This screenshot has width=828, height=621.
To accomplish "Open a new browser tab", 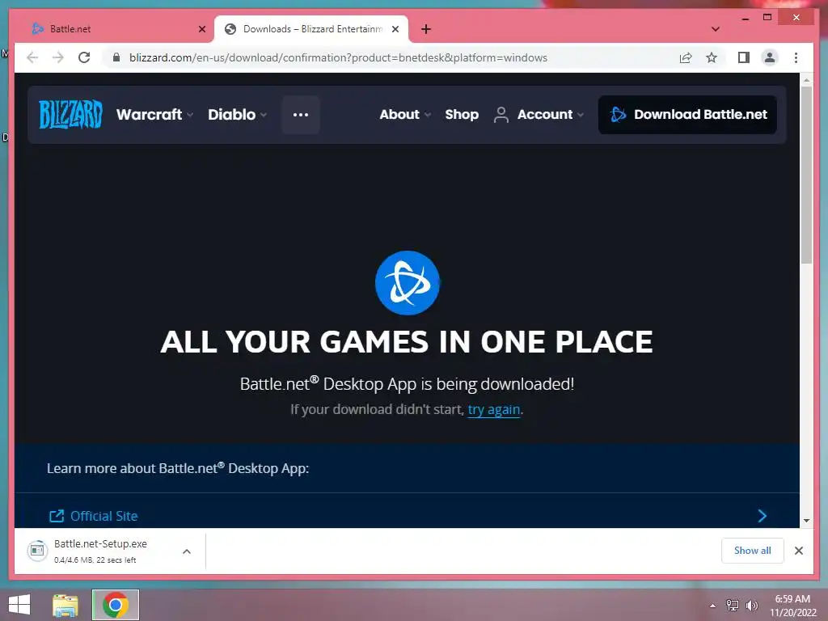I will [x=426, y=30].
